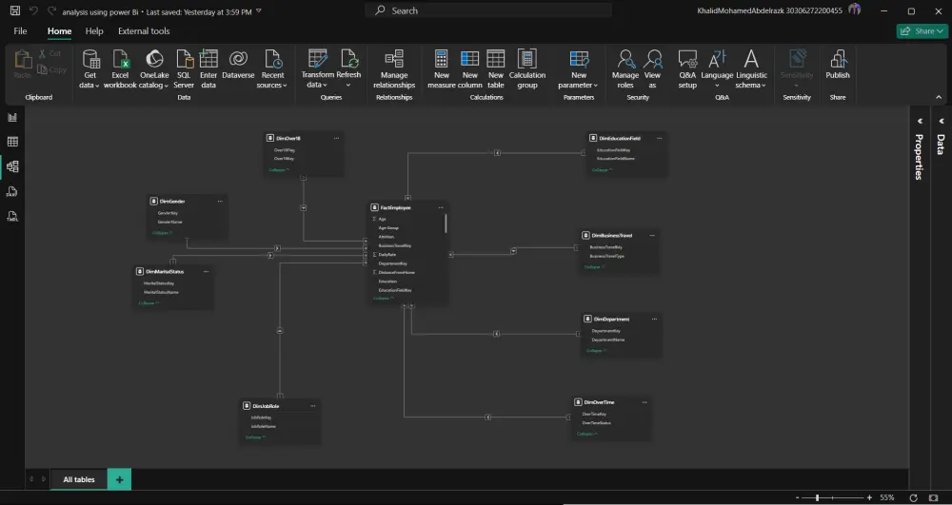Screen dimensions: 952x505
Task: Save the file using title bar icon
Action: click(15, 10)
